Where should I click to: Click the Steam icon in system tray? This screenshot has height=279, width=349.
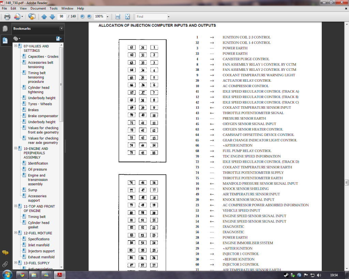(286, 275)
